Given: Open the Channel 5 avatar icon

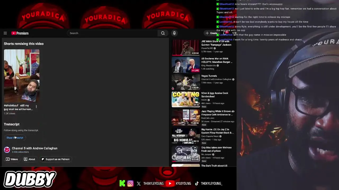Looking at the screenshot, I should [x=7, y=150].
